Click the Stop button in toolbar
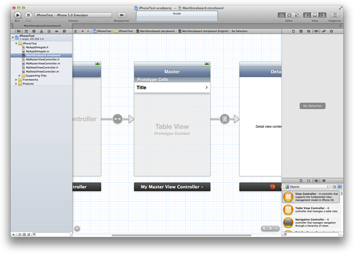Screen dimensions: 354x253 coord(28,15)
